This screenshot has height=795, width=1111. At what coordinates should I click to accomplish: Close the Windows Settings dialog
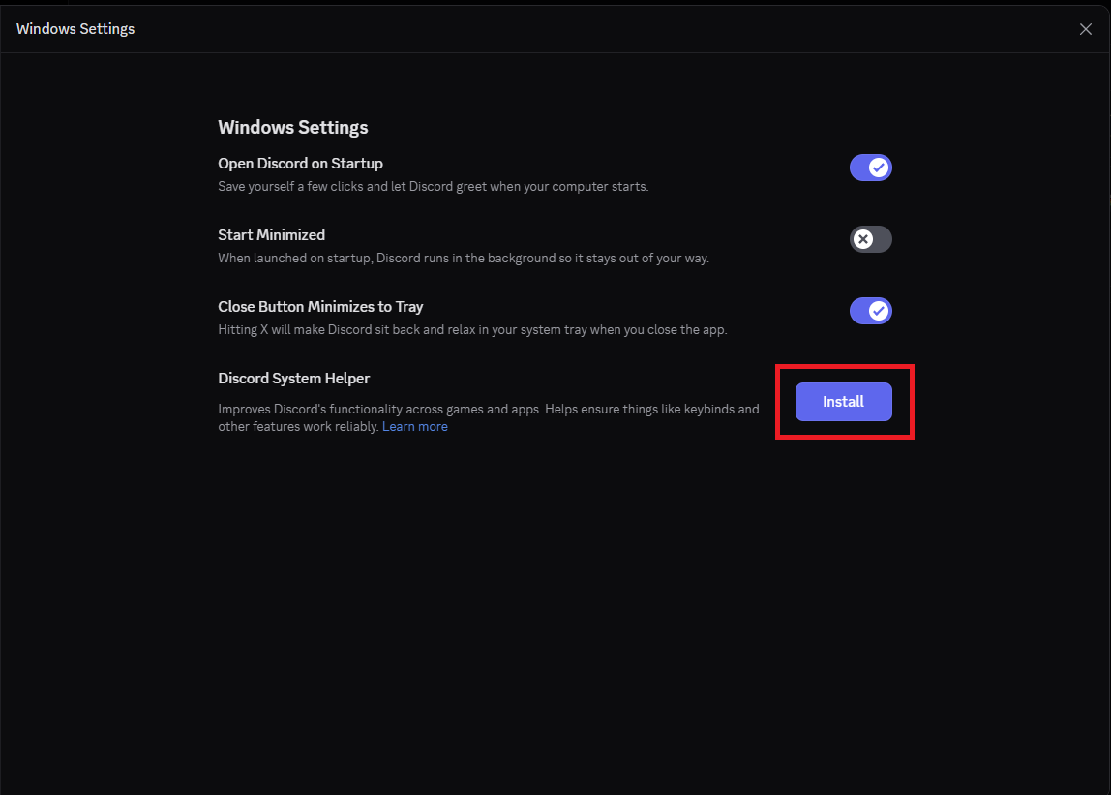pos(1085,29)
